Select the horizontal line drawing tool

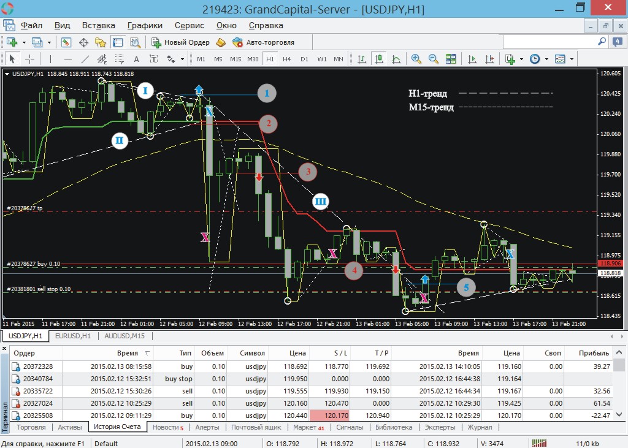click(68, 59)
